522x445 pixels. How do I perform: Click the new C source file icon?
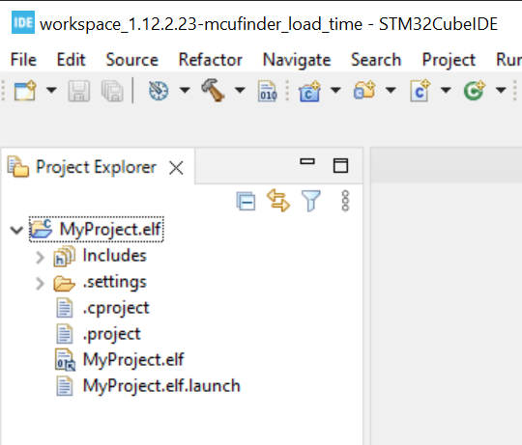pyautogui.click(x=420, y=90)
